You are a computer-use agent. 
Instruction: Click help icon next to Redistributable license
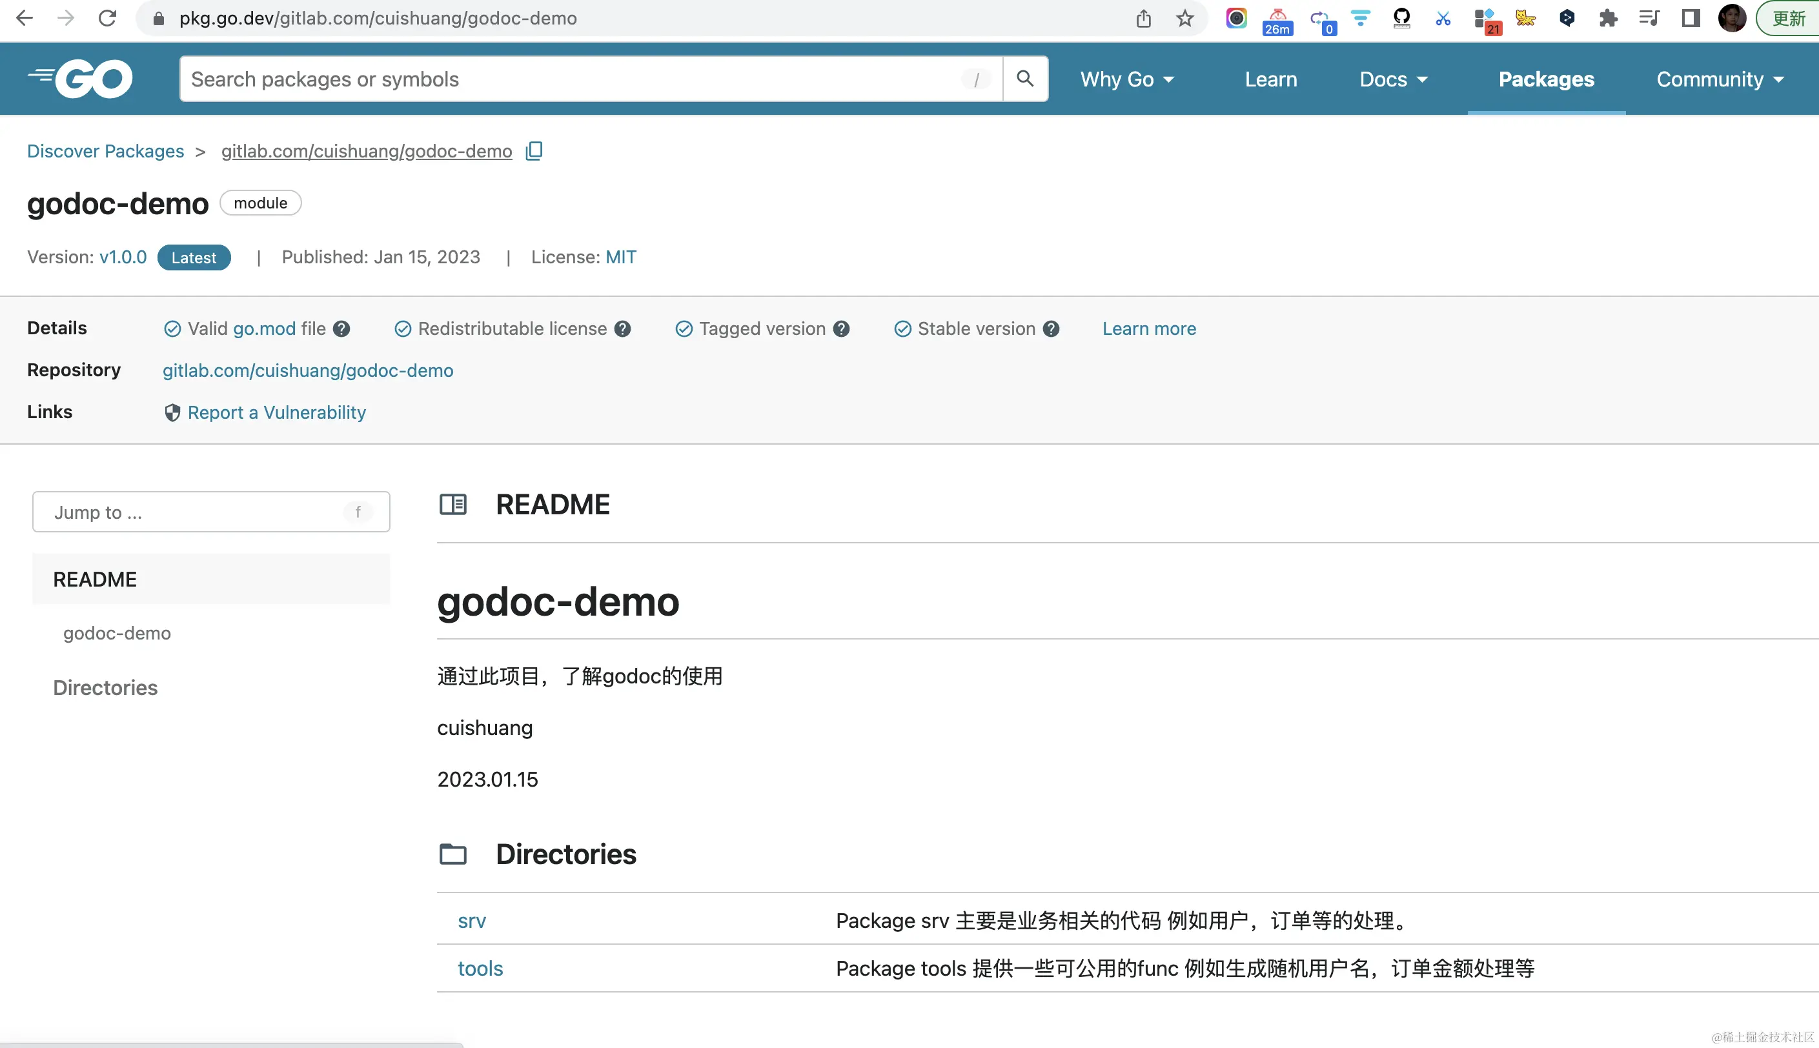(623, 329)
